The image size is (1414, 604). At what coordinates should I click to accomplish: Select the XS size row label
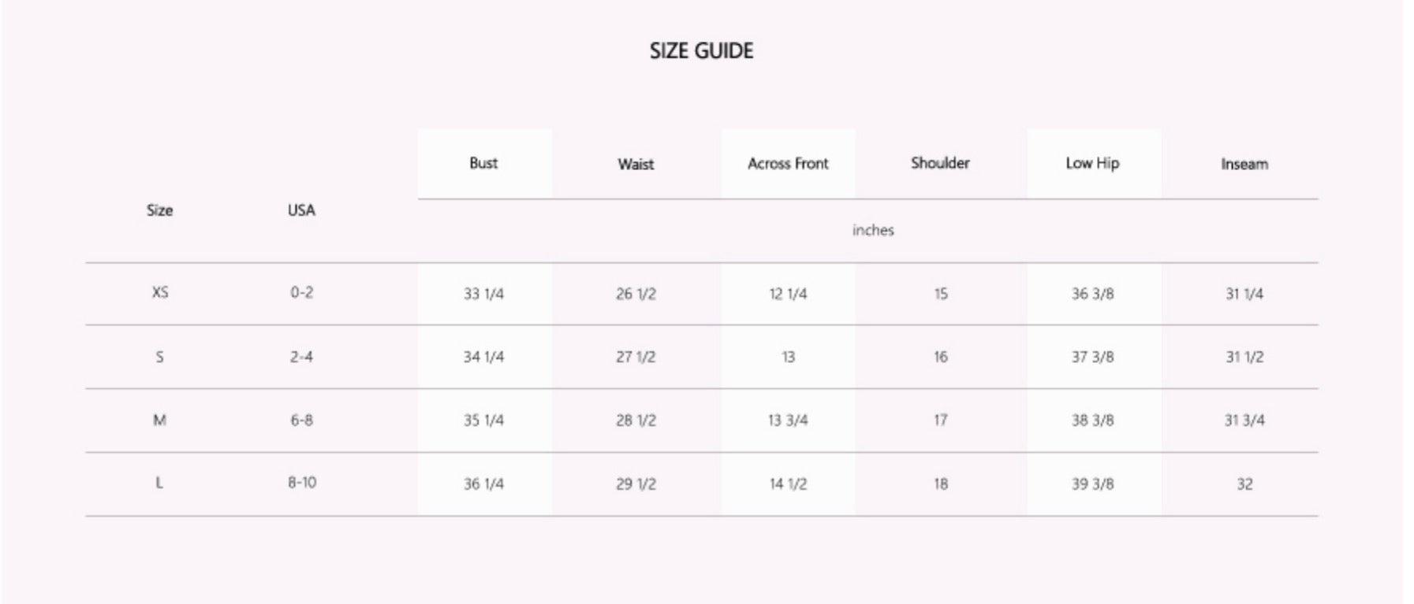tap(160, 292)
